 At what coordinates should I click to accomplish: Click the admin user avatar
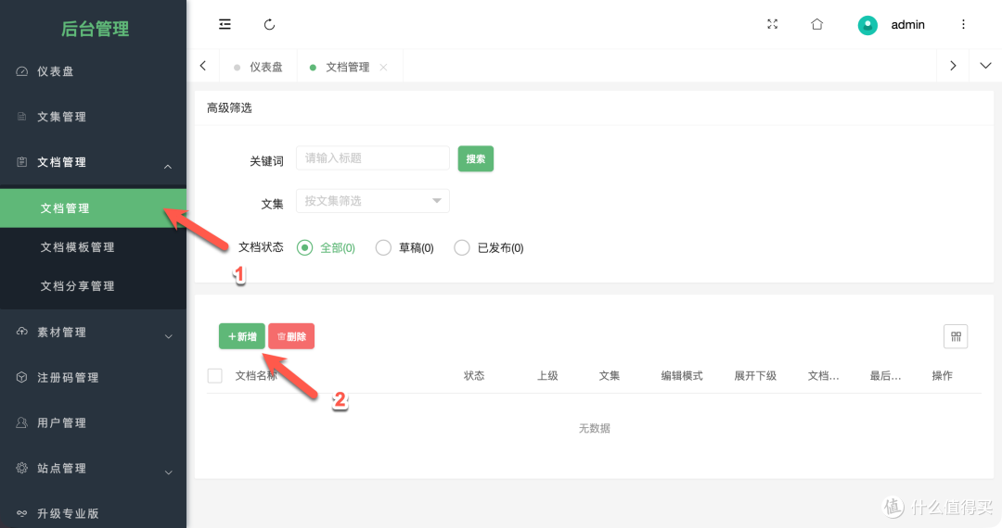[867, 25]
